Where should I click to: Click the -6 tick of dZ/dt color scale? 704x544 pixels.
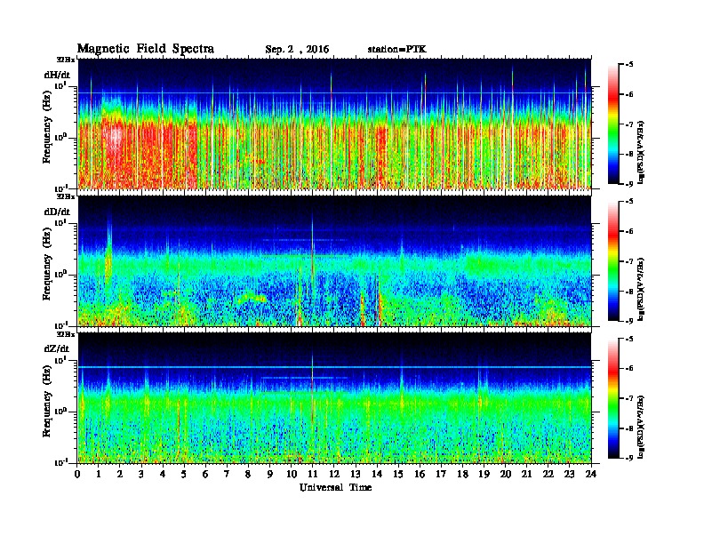(629, 368)
